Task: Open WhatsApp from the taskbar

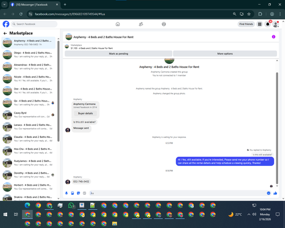Action: 71,205
